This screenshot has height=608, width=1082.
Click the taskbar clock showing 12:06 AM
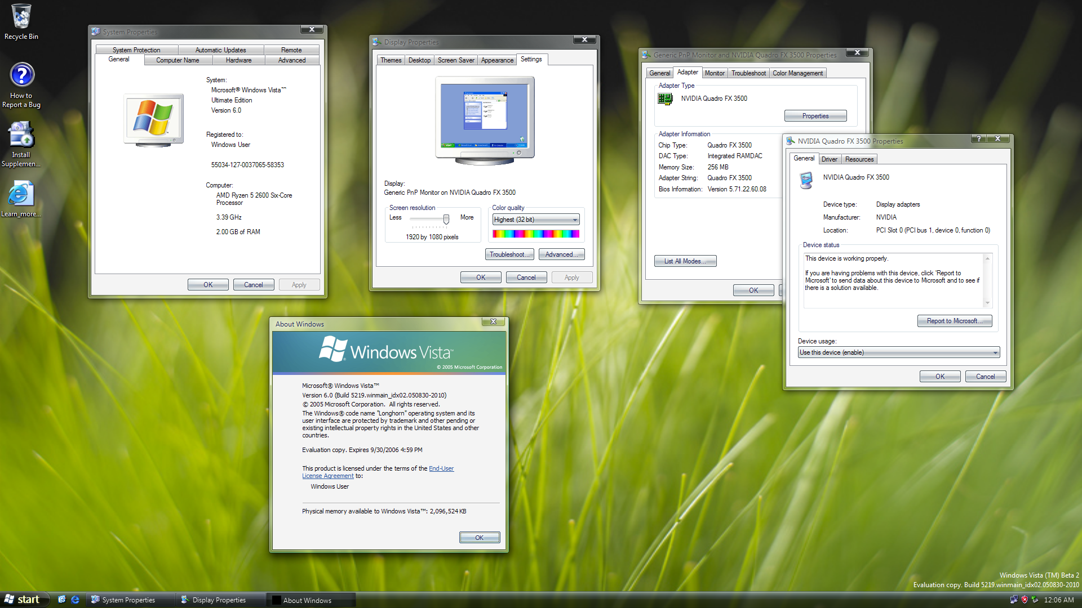(1059, 600)
